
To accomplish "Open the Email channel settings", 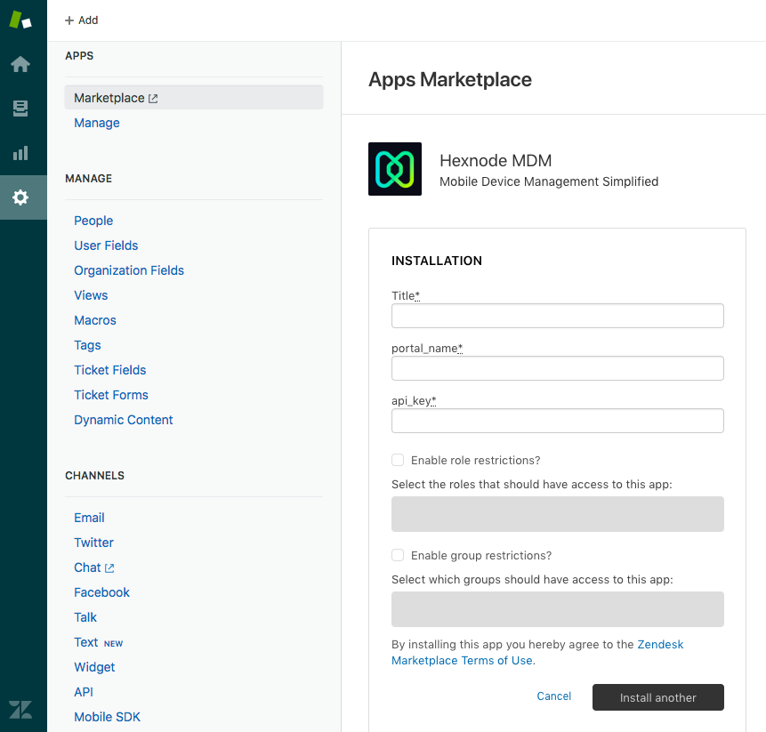I will click(x=89, y=517).
